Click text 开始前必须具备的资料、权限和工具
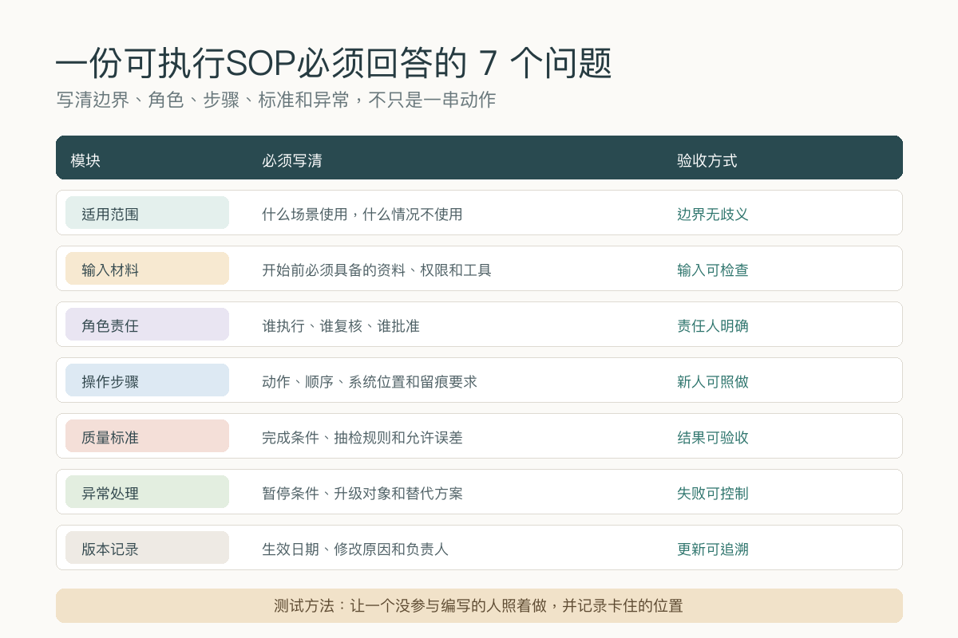 pos(377,270)
